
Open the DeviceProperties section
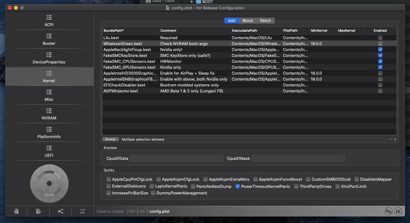(49, 58)
